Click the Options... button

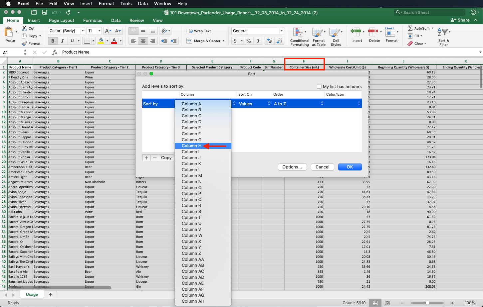pyautogui.click(x=292, y=167)
